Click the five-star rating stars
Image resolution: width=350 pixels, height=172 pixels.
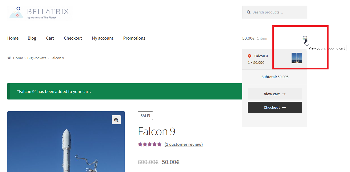tap(150, 144)
